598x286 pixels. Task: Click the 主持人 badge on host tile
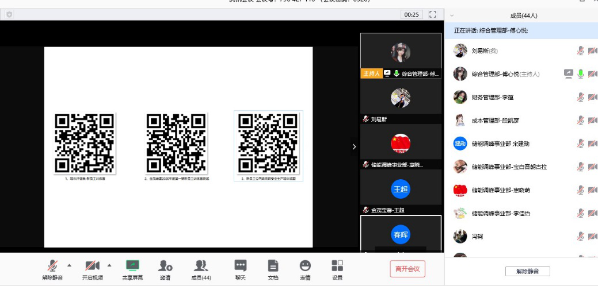click(x=371, y=74)
